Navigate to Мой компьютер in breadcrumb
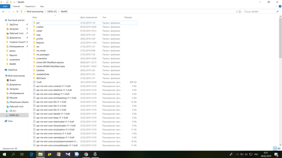This screenshot has height=158, width=282. 35,12
